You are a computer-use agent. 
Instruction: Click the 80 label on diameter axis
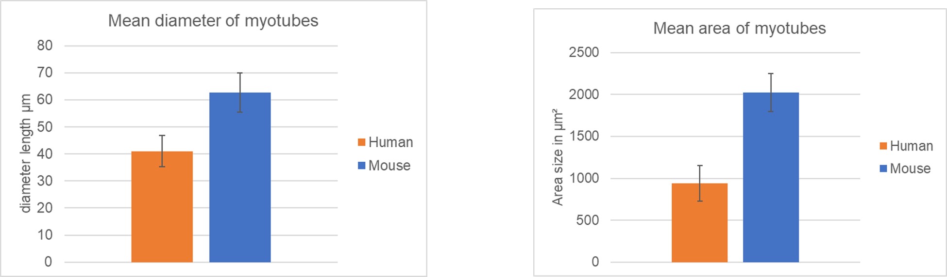[x=45, y=46]
